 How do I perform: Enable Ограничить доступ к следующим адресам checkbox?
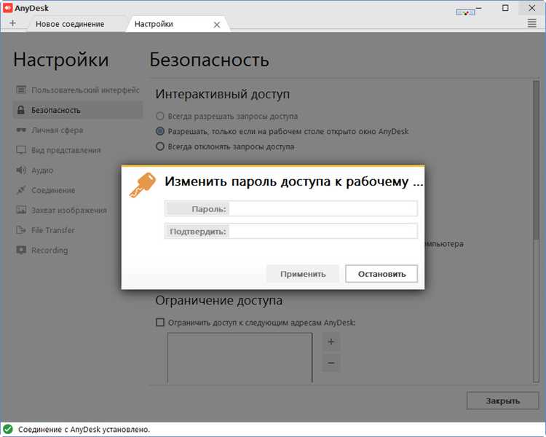pos(160,323)
